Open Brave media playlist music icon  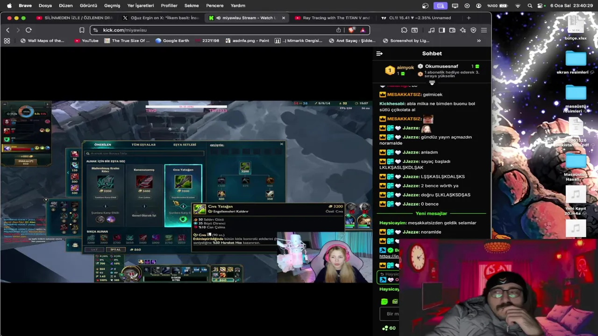coord(431,30)
